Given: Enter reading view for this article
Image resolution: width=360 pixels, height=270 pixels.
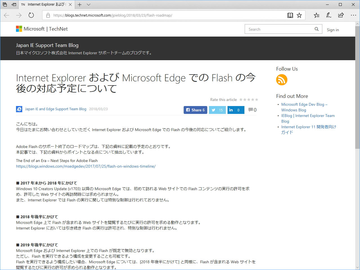Looking at the screenshot, I should 290,15.
